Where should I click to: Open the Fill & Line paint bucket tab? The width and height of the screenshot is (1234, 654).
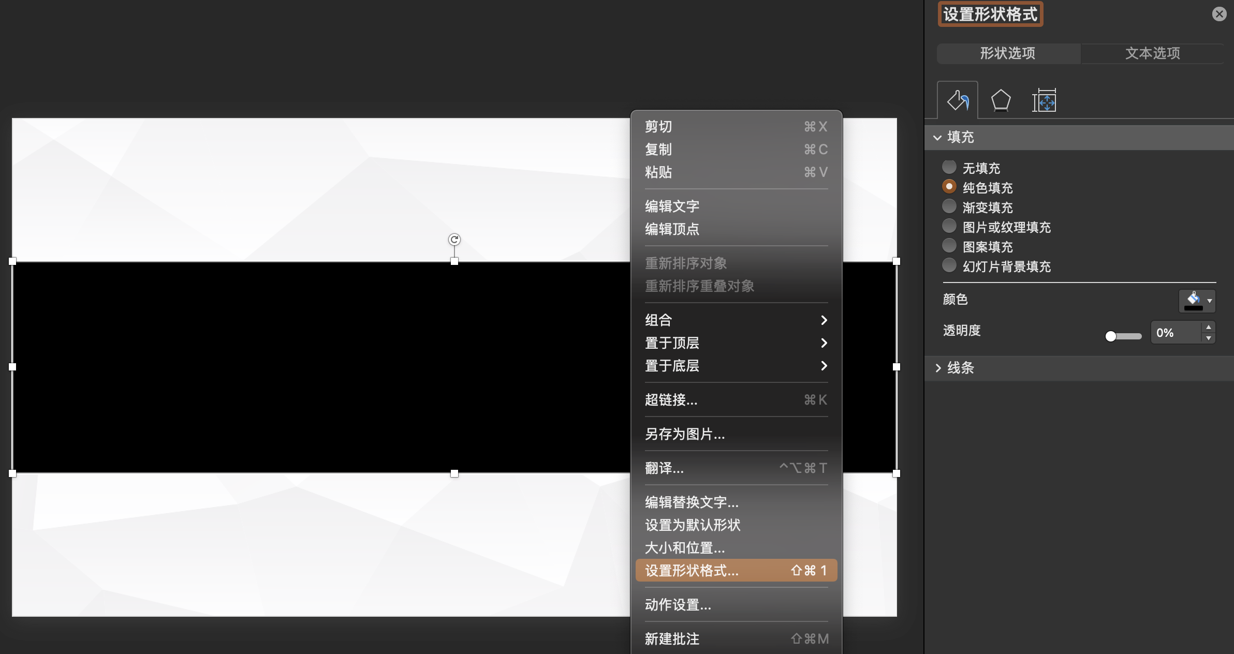coord(957,100)
